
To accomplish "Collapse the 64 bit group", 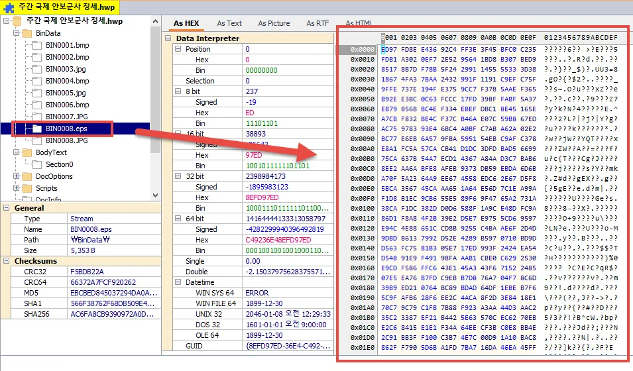I will click(x=178, y=219).
